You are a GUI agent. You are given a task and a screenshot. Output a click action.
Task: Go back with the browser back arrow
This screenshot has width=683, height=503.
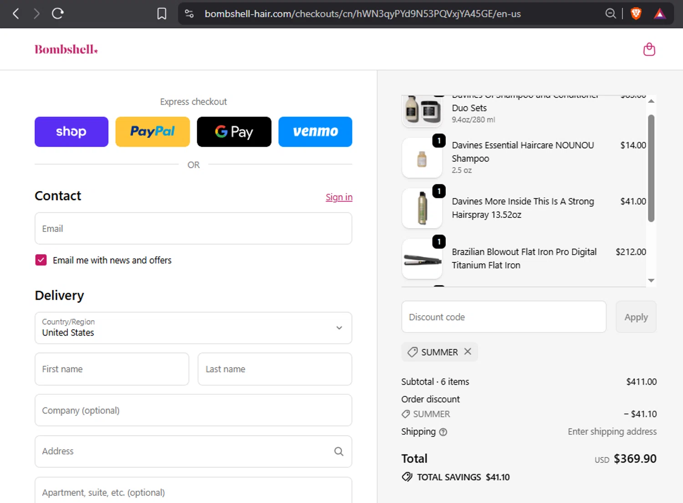16,14
